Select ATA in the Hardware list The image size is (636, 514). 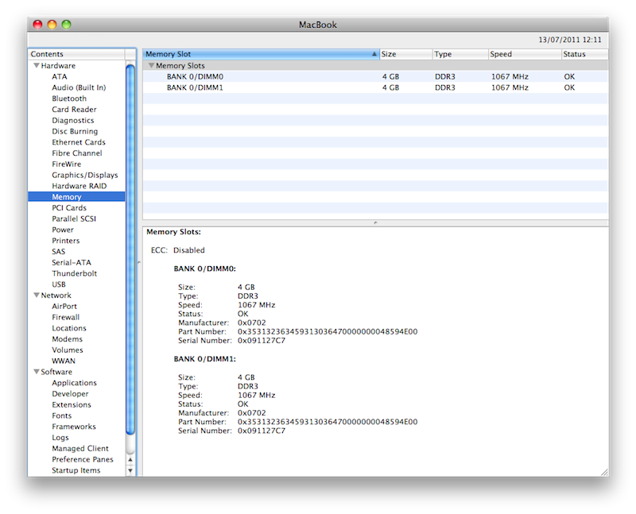(x=59, y=76)
